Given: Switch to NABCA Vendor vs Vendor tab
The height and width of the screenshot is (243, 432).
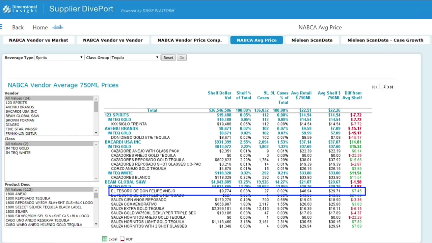Looking at the screenshot, I should tap(113, 40).
